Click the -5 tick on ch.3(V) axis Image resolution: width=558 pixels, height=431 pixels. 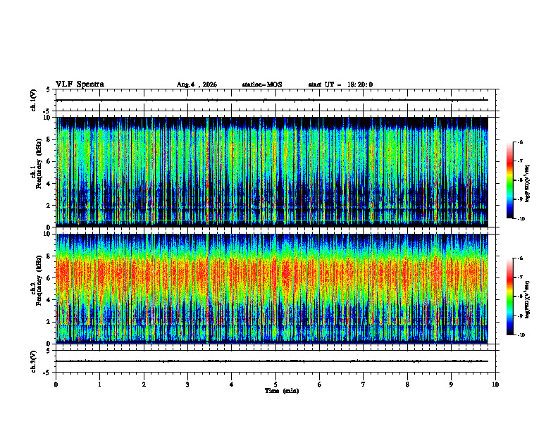(46, 373)
